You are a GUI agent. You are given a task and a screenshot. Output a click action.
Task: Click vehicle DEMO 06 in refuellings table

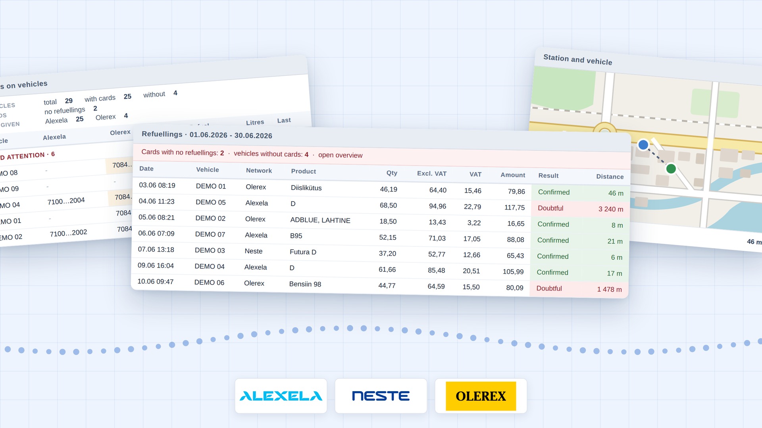click(x=209, y=283)
